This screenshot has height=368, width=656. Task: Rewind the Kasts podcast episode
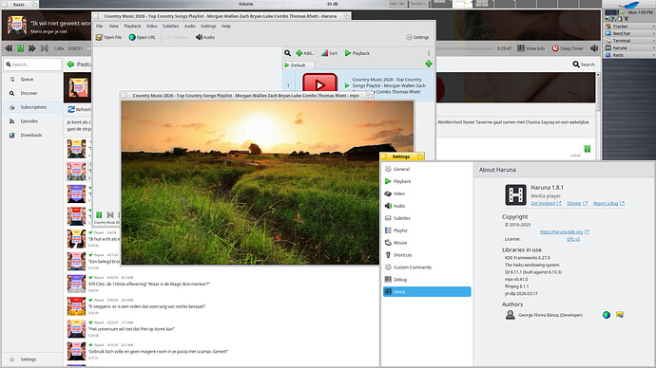tap(9, 48)
